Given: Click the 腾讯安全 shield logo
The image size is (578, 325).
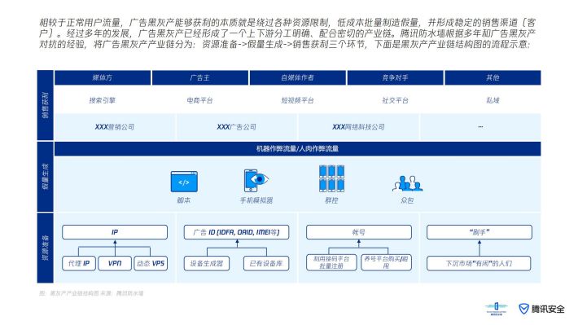Looking at the screenshot, I should click(x=523, y=309).
